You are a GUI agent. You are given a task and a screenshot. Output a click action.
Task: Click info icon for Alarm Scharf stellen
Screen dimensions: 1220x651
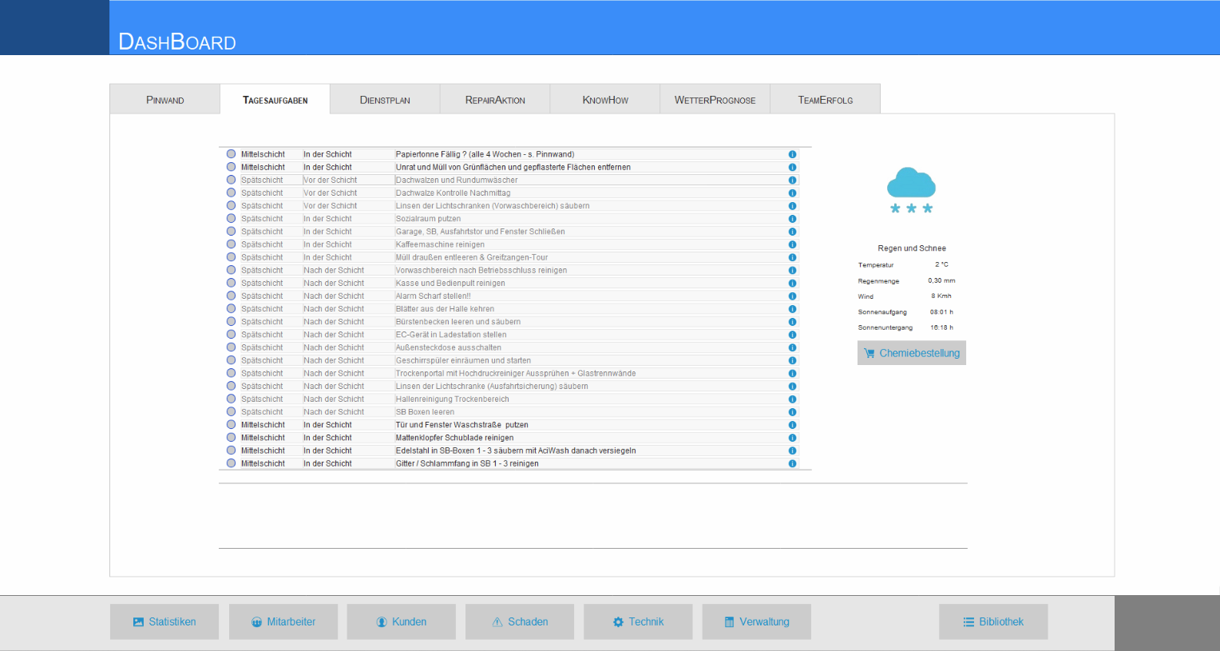click(792, 296)
